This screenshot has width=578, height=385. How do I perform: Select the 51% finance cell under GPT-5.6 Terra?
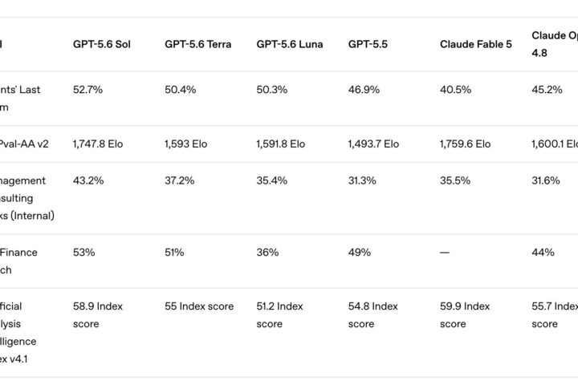[174, 253]
